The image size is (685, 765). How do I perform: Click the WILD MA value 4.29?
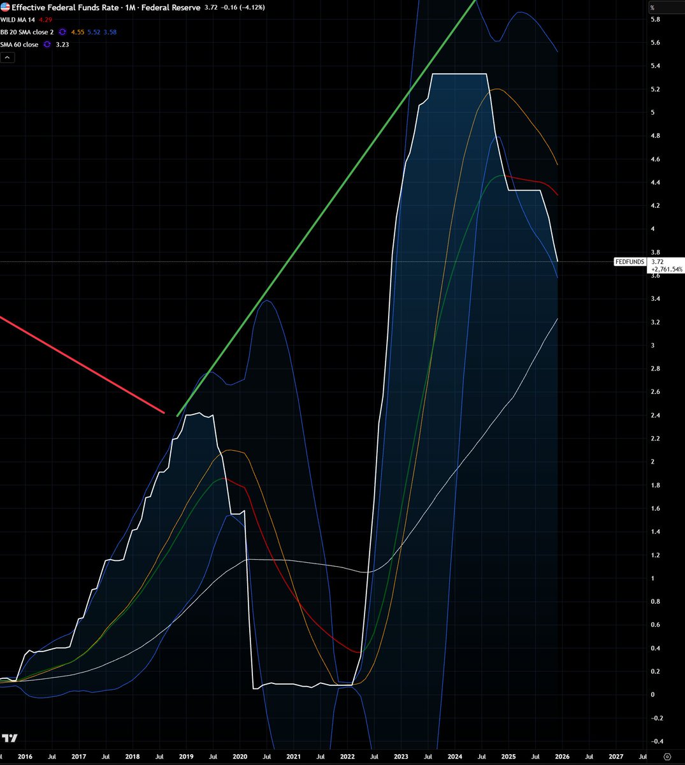(46, 20)
